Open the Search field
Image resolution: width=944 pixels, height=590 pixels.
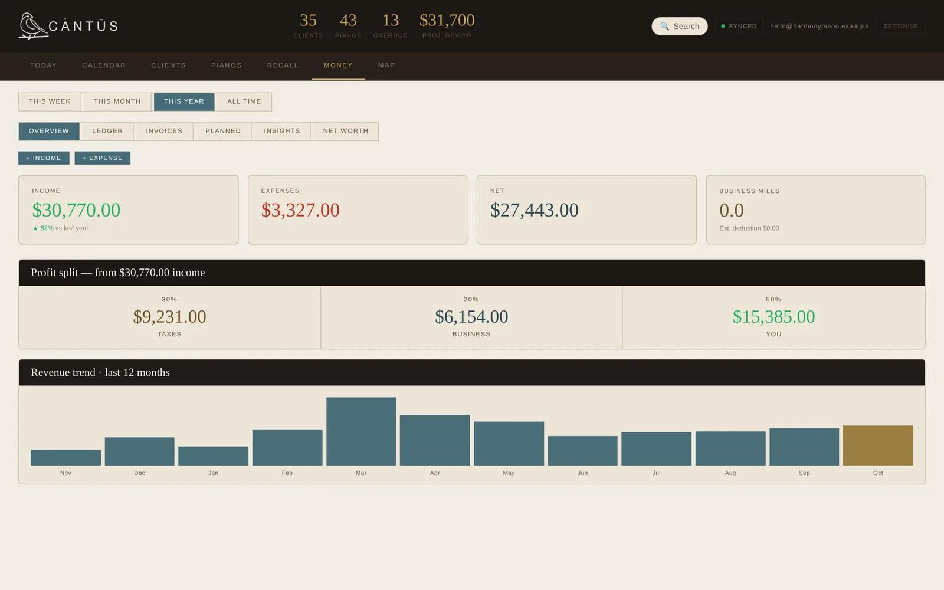pyautogui.click(x=680, y=26)
